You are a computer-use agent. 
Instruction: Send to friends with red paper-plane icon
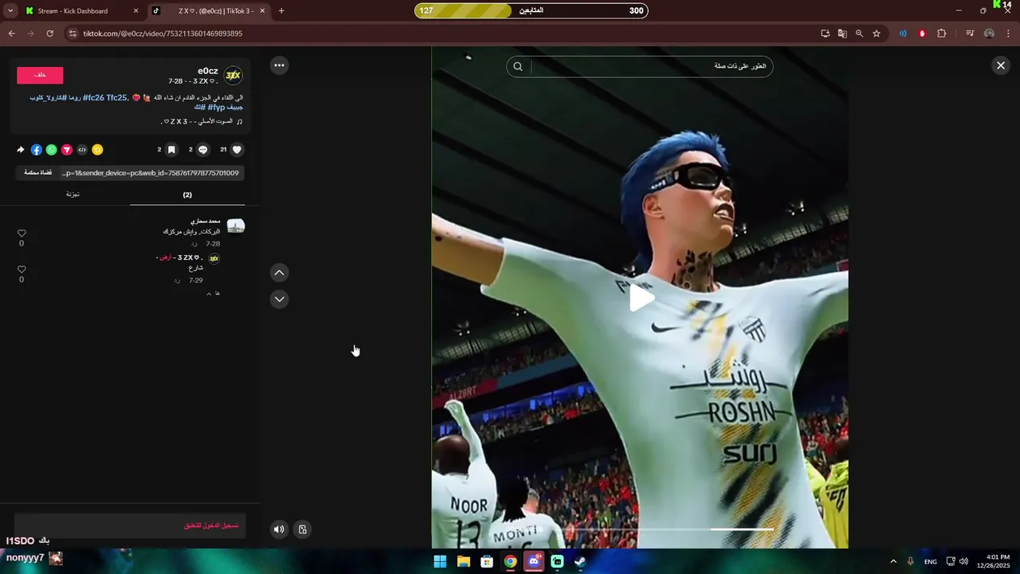click(67, 149)
